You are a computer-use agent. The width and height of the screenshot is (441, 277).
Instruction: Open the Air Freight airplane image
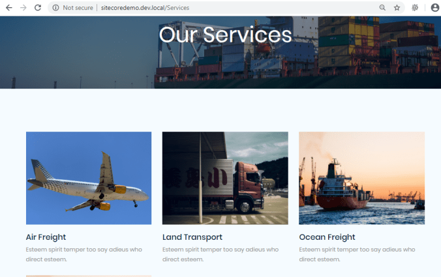click(89, 178)
